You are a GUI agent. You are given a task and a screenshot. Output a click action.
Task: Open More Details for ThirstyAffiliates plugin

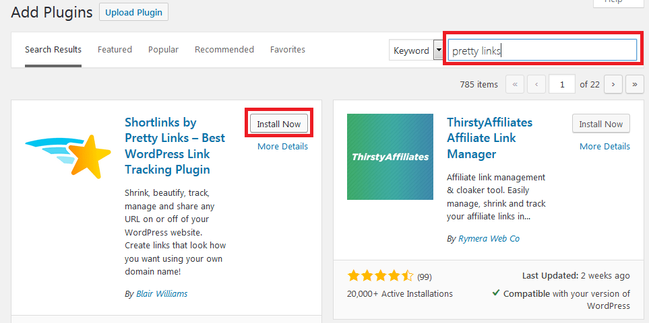pyautogui.click(x=605, y=146)
